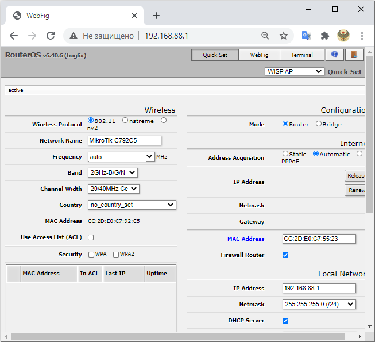375x342 pixels.
Task: Choose nstreme wireless protocol
Action: (x=125, y=121)
